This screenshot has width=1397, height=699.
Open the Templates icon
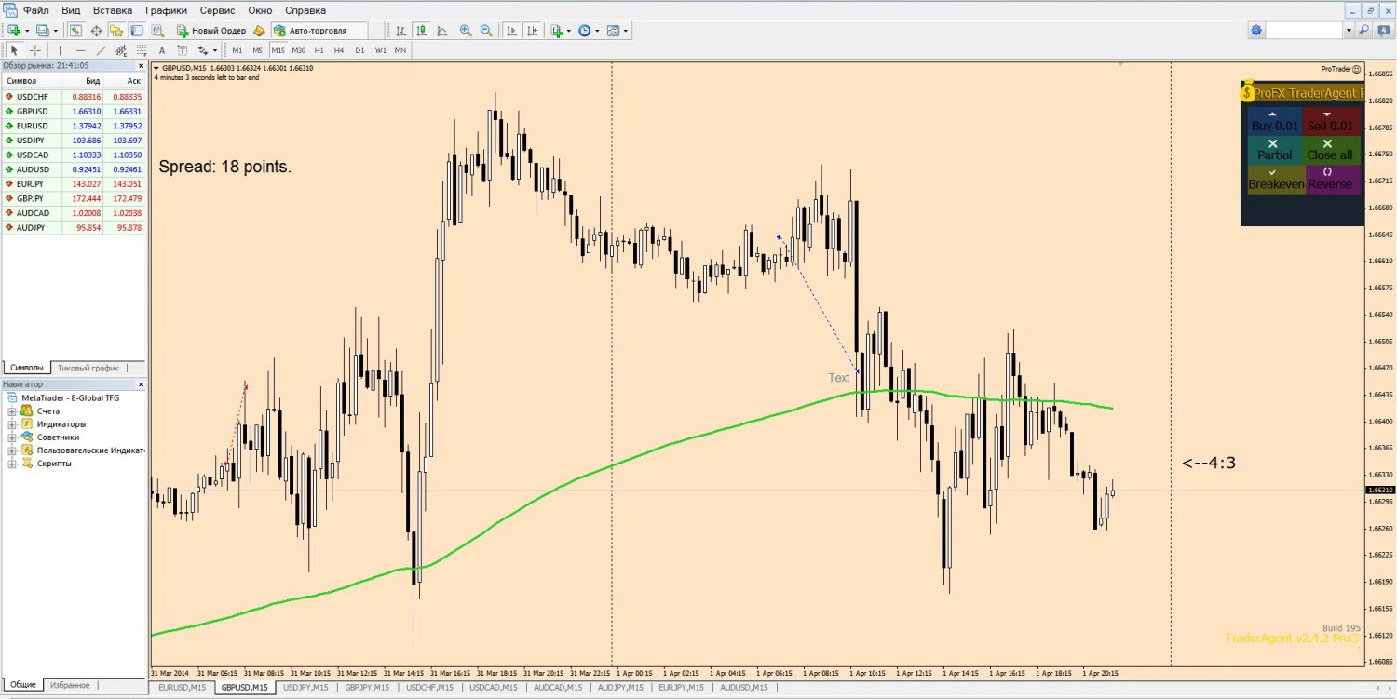point(613,31)
